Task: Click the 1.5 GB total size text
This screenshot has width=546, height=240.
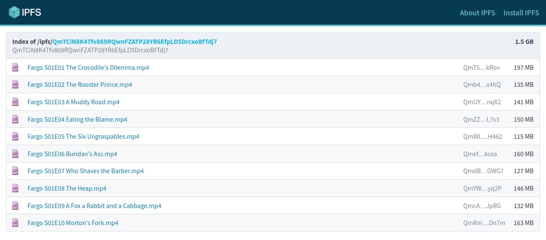Action: [x=524, y=42]
